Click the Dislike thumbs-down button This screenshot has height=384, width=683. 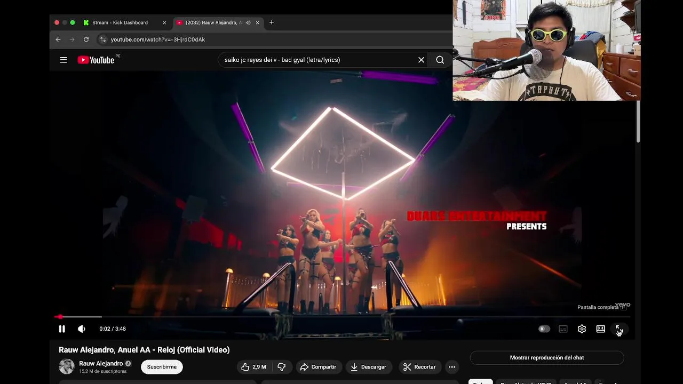click(x=281, y=367)
